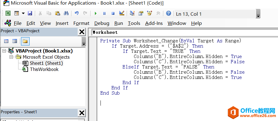Run the macro with the green play icon
The height and width of the screenshot is (121, 278).
click(x=96, y=14)
